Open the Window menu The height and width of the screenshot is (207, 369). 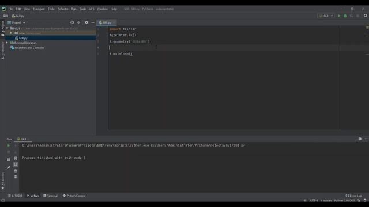(102, 9)
